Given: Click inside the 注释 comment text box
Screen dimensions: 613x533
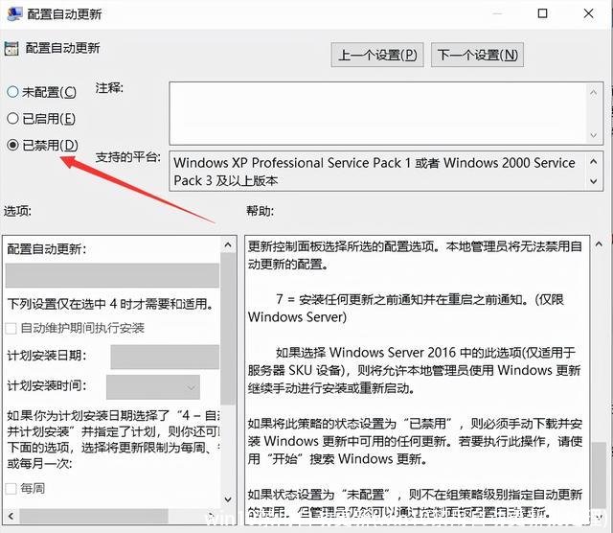Looking at the screenshot, I should (377, 113).
